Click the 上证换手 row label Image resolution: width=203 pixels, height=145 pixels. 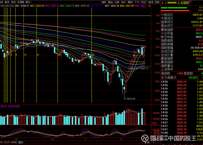point(167,69)
